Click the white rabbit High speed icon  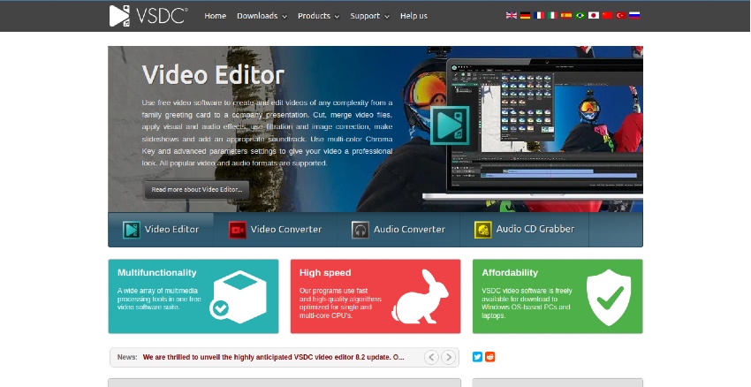tap(420, 297)
